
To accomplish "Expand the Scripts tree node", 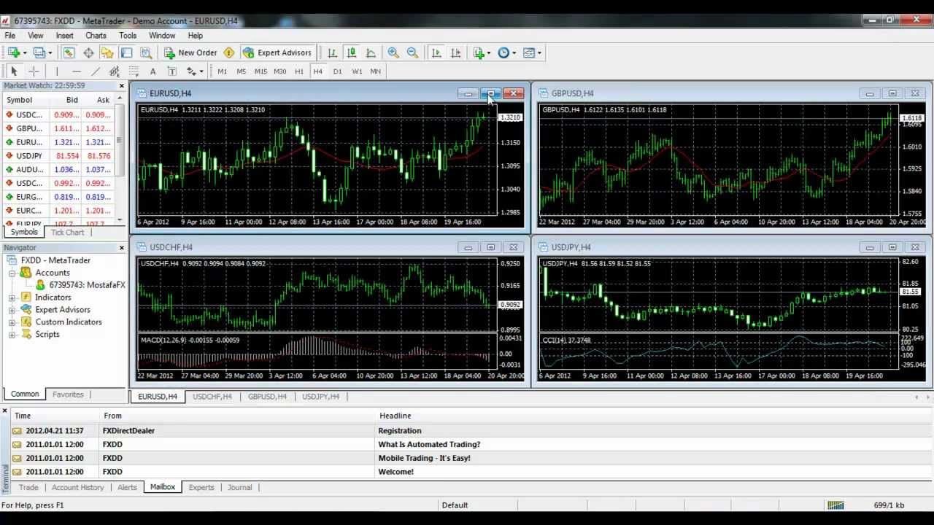I will tap(12, 335).
